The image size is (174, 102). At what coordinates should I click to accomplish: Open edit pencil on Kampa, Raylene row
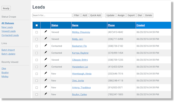click(45, 52)
